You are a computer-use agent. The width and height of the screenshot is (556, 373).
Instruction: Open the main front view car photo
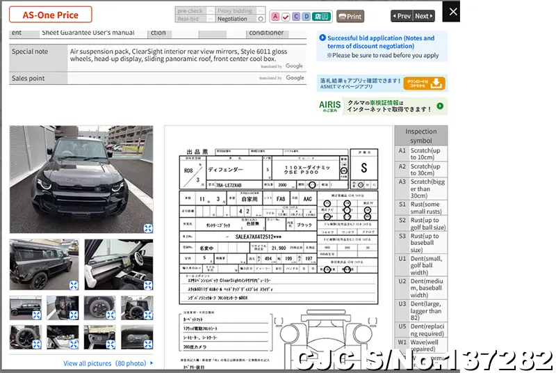[x=81, y=180]
